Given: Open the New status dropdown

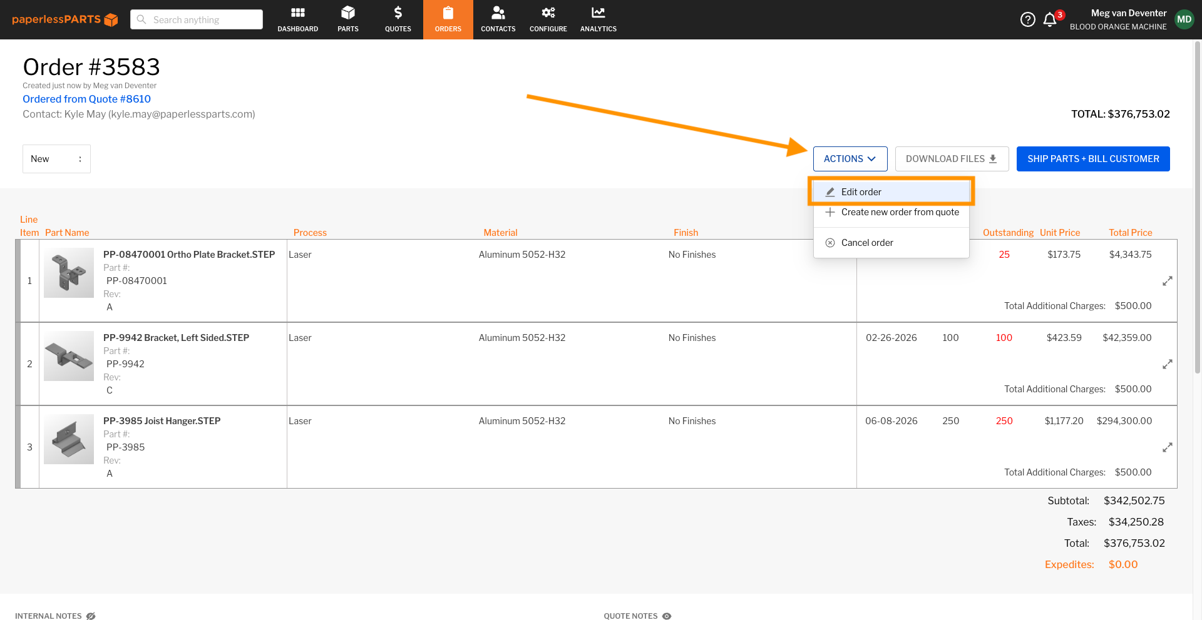Looking at the screenshot, I should [56, 159].
